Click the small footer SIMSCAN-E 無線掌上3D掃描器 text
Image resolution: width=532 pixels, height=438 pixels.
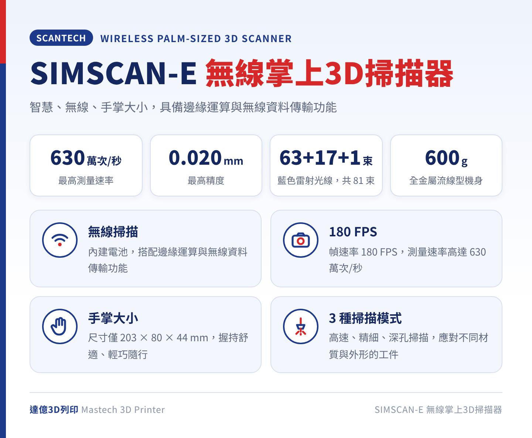439,410
